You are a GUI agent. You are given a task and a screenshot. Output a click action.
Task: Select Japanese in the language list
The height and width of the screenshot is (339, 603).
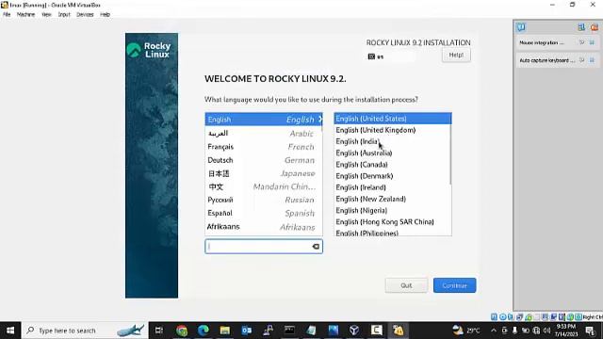pos(264,173)
